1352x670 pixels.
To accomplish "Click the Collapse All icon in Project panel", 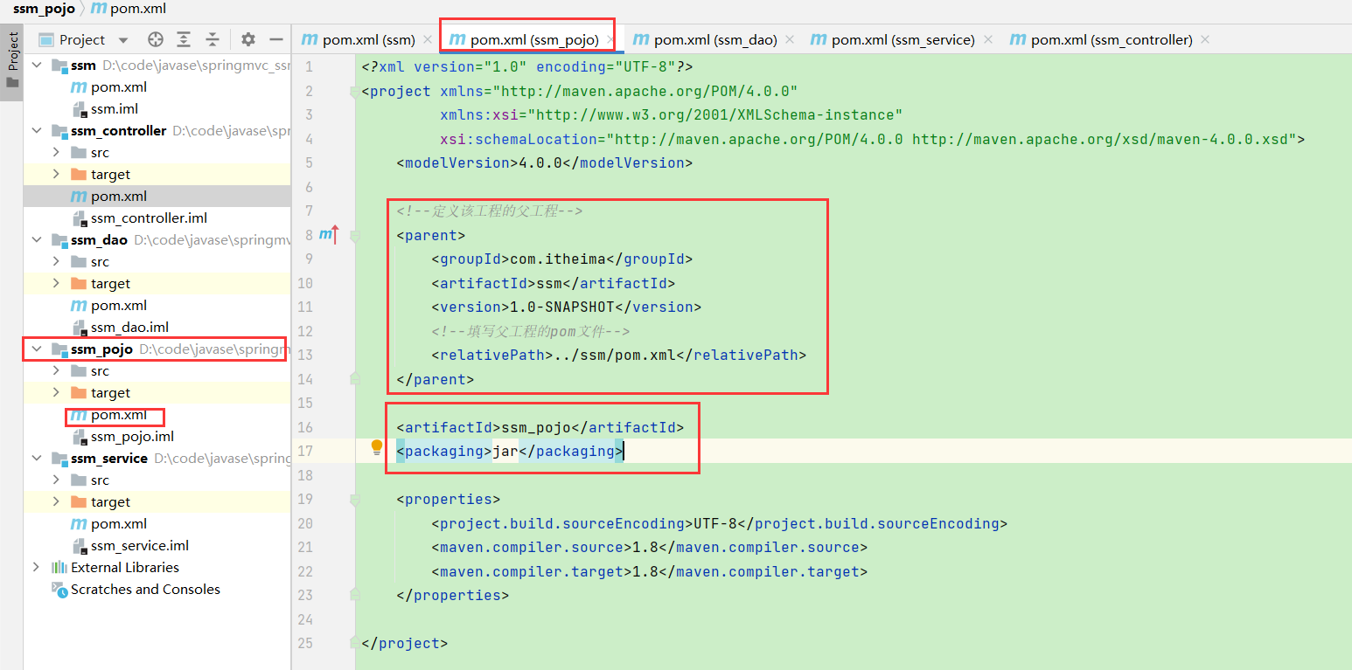I will click(213, 39).
